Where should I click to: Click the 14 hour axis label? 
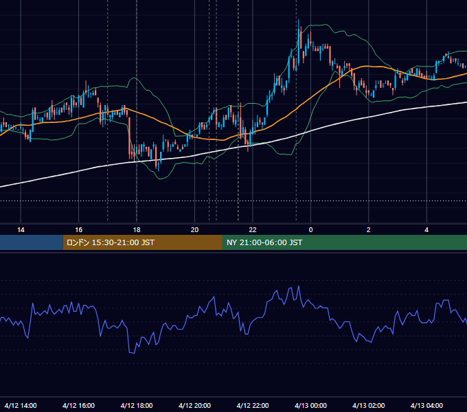coord(21,230)
